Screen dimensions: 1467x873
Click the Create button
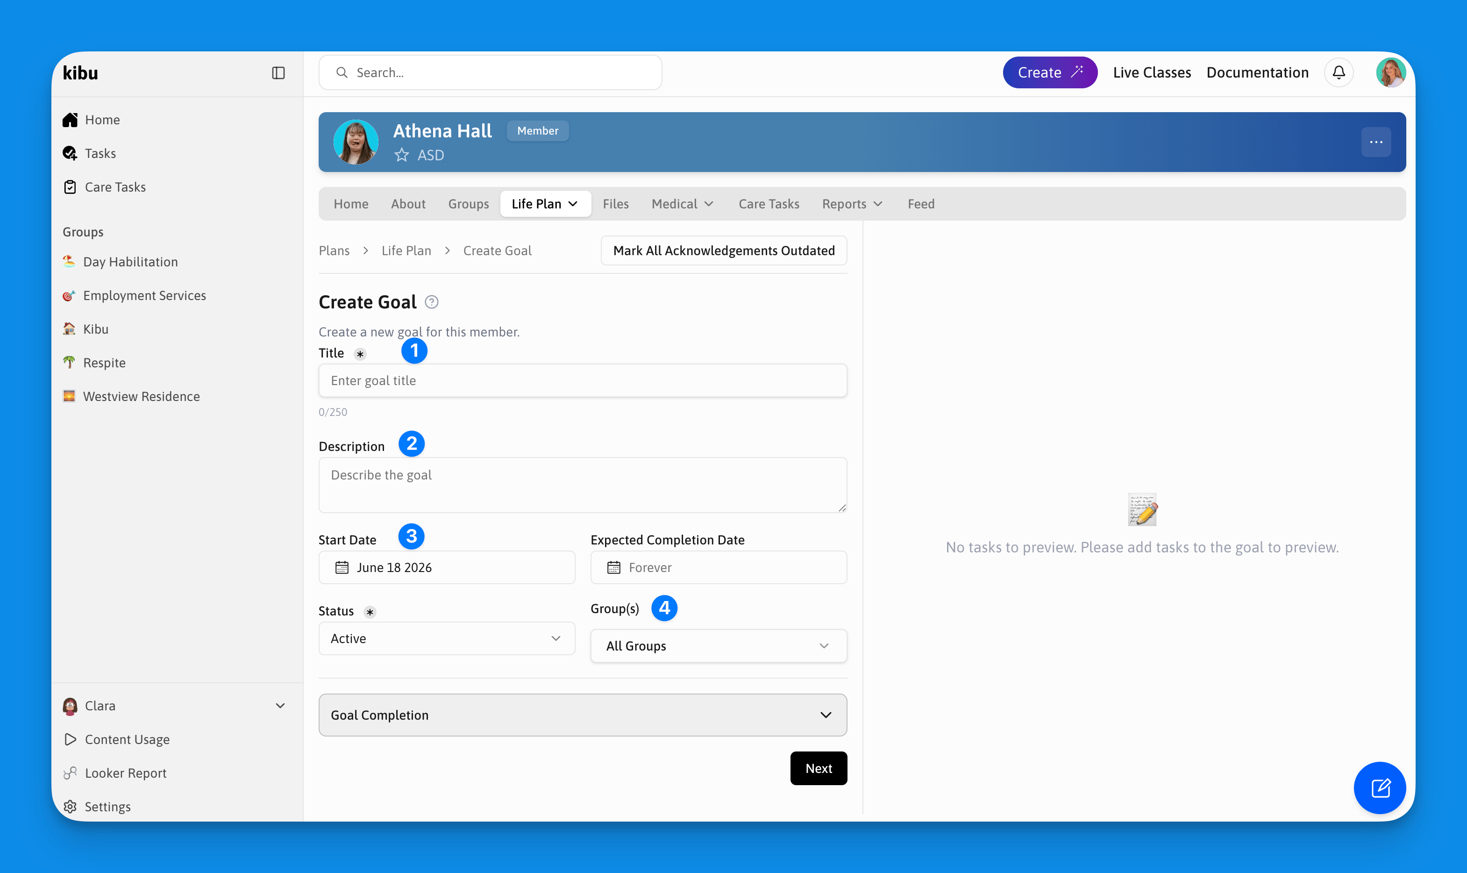pos(1049,72)
